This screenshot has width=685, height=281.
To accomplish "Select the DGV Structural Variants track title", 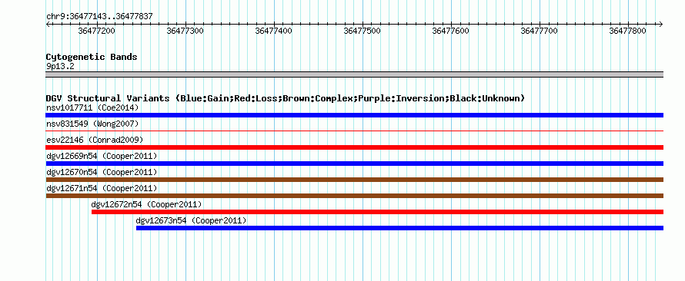I will 286,98.
